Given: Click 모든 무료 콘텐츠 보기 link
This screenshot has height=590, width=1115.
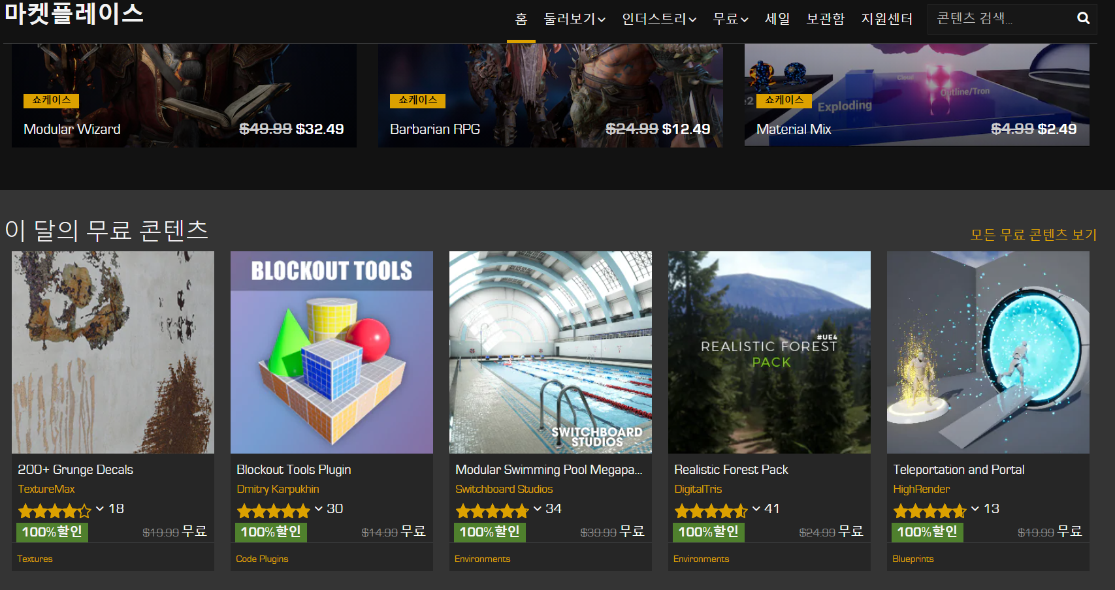Looking at the screenshot, I should [1033, 234].
